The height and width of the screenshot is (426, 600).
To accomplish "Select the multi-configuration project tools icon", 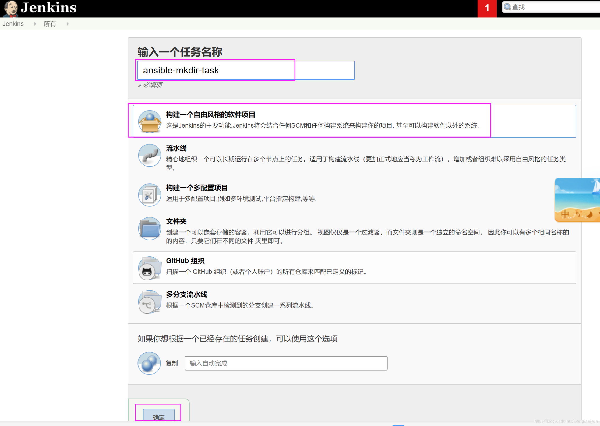I will click(x=150, y=195).
